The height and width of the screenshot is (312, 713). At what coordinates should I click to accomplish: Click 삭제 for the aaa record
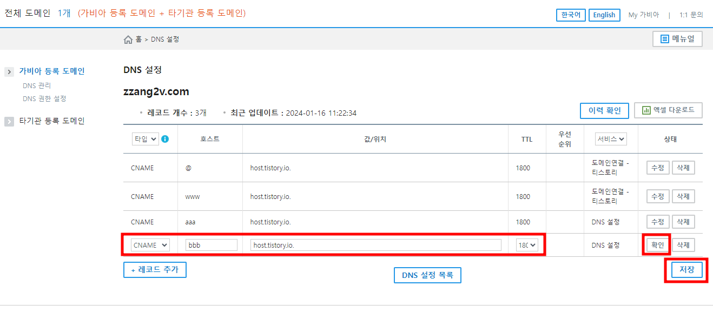click(x=683, y=222)
